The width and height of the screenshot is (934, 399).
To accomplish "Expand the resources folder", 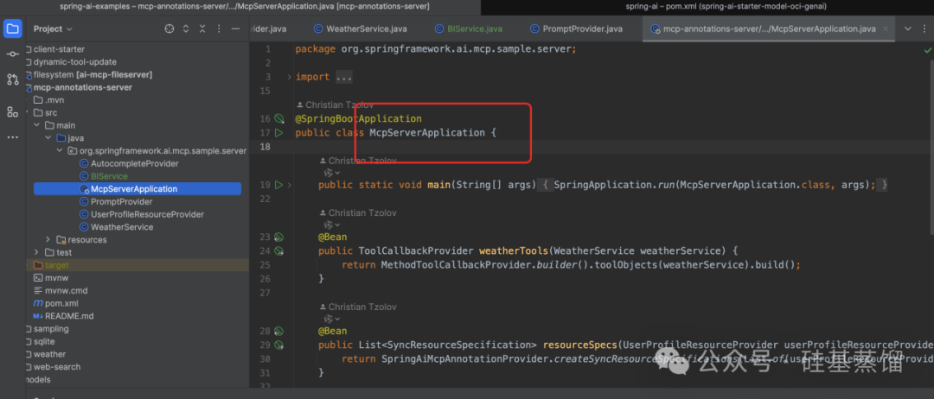I will (48, 239).
